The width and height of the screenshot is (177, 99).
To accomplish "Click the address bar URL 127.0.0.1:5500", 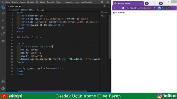I will [x=140, y=8].
